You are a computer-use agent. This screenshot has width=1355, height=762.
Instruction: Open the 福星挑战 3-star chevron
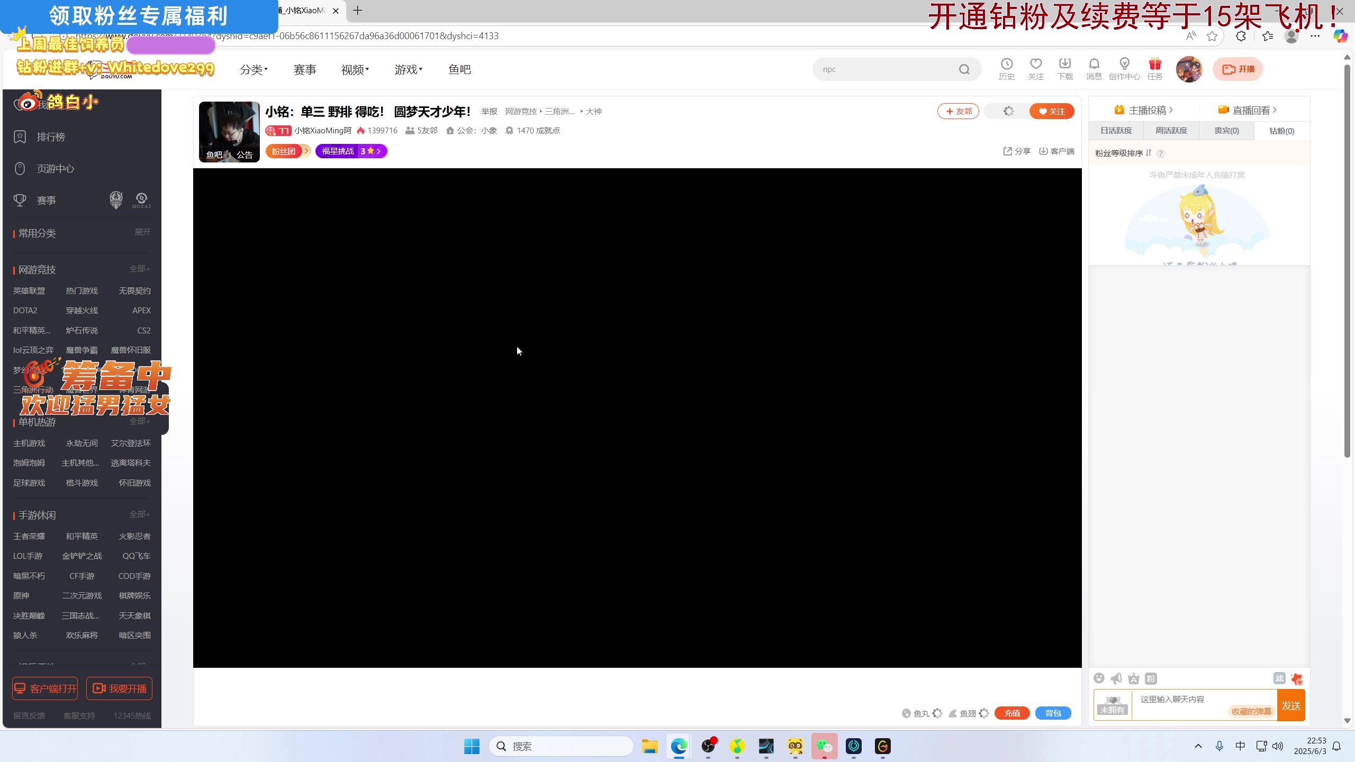(x=378, y=151)
